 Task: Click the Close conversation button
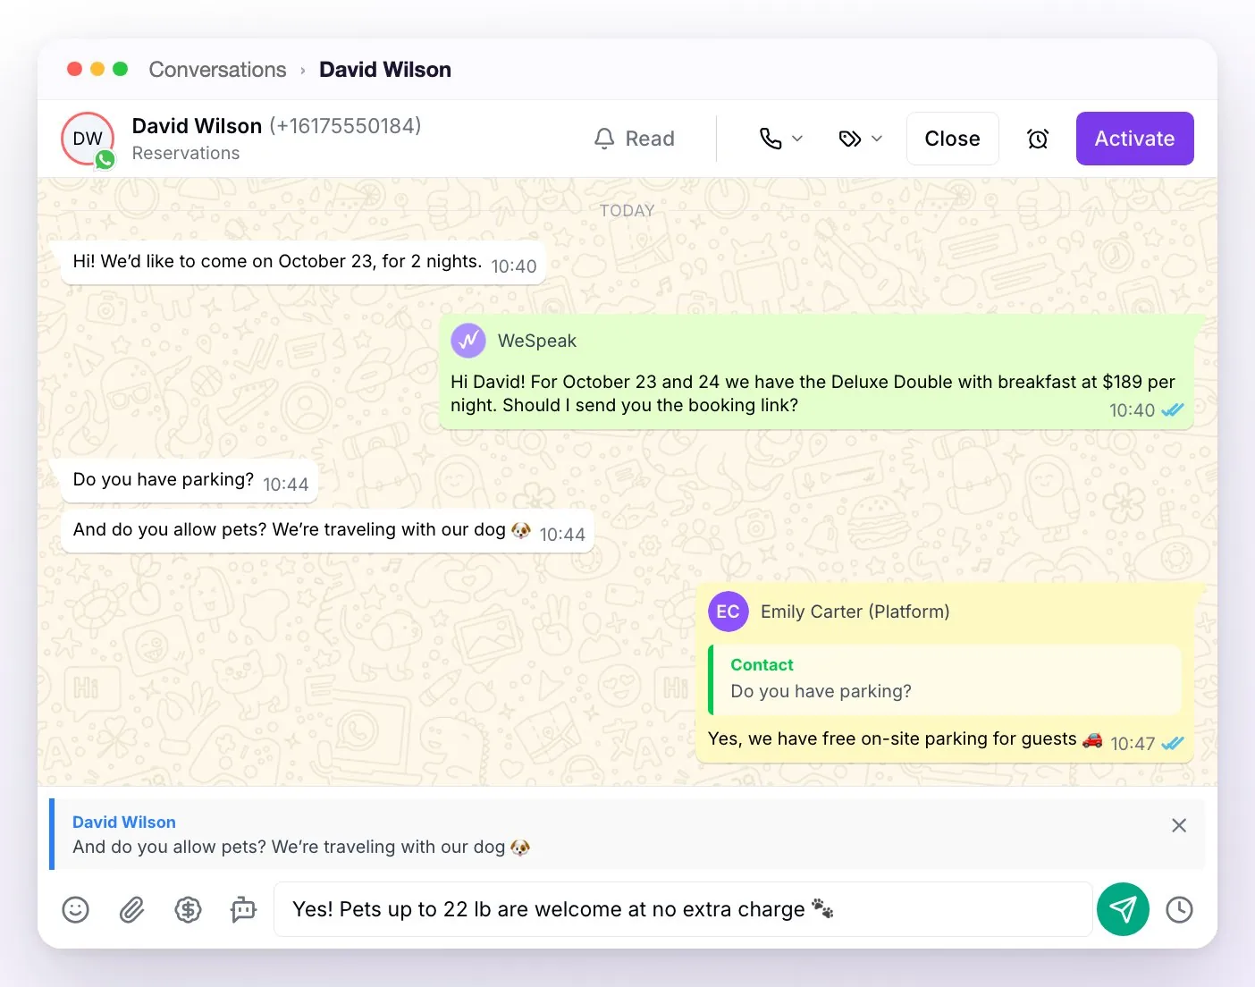point(953,139)
